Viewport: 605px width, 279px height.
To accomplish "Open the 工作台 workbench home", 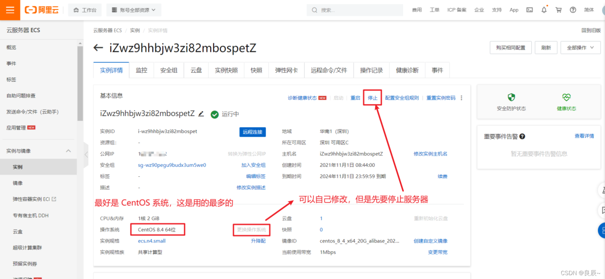I will (x=85, y=10).
